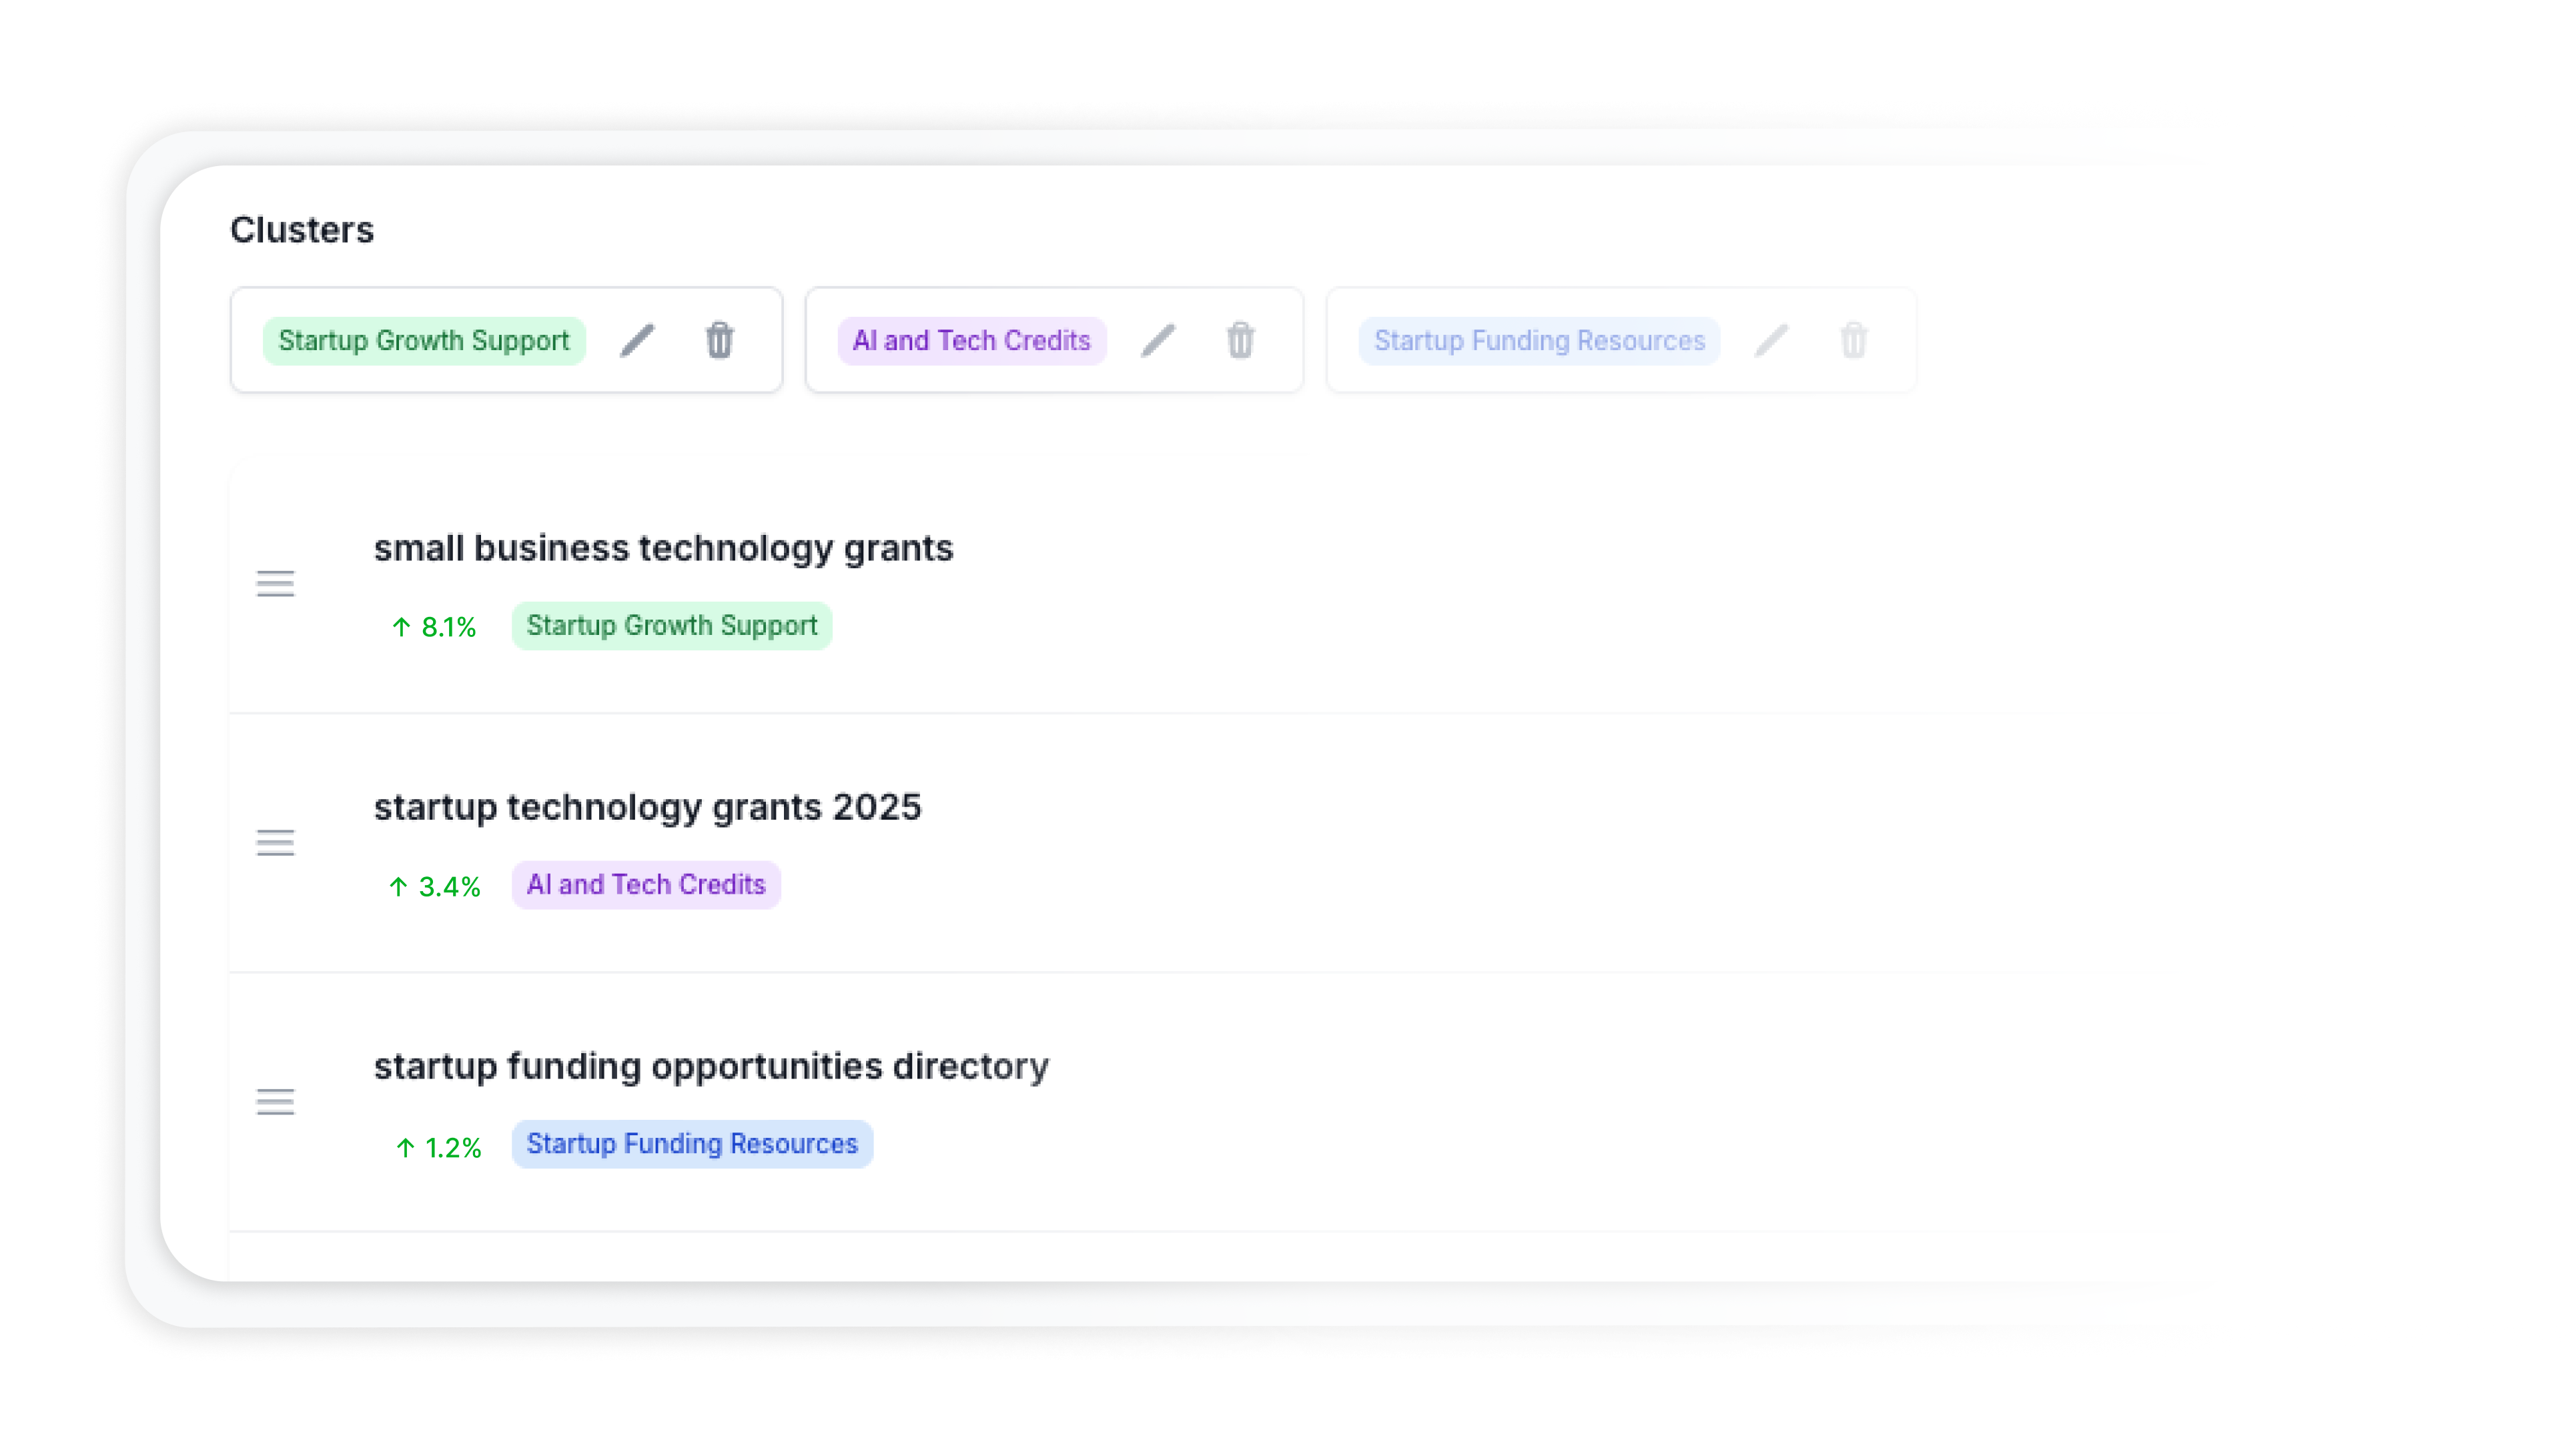Click the 8.1% upward trend indicator
The width and height of the screenshot is (2576, 1454).
pos(433,627)
